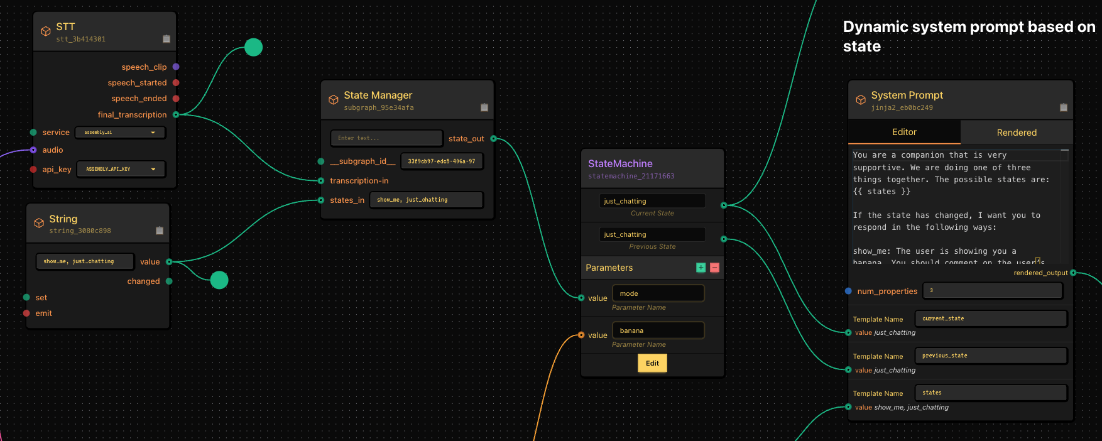The width and height of the screenshot is (1102, 441).
Task: Remove a parameter with the red minus
Action: pyautogui.click(x=714, y=268)
